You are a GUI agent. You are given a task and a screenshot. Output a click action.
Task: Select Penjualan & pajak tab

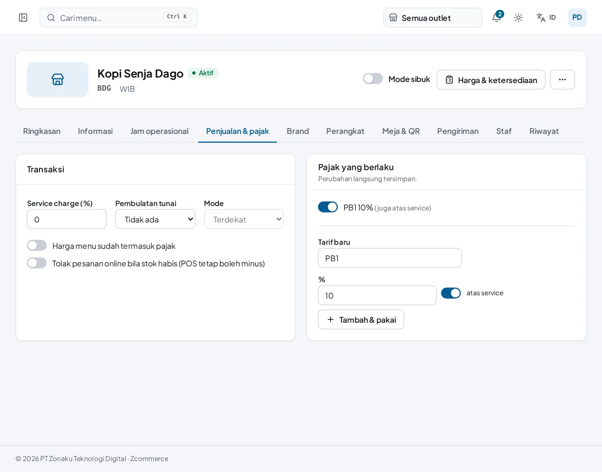pyautogui.click(x=237, y=131)
